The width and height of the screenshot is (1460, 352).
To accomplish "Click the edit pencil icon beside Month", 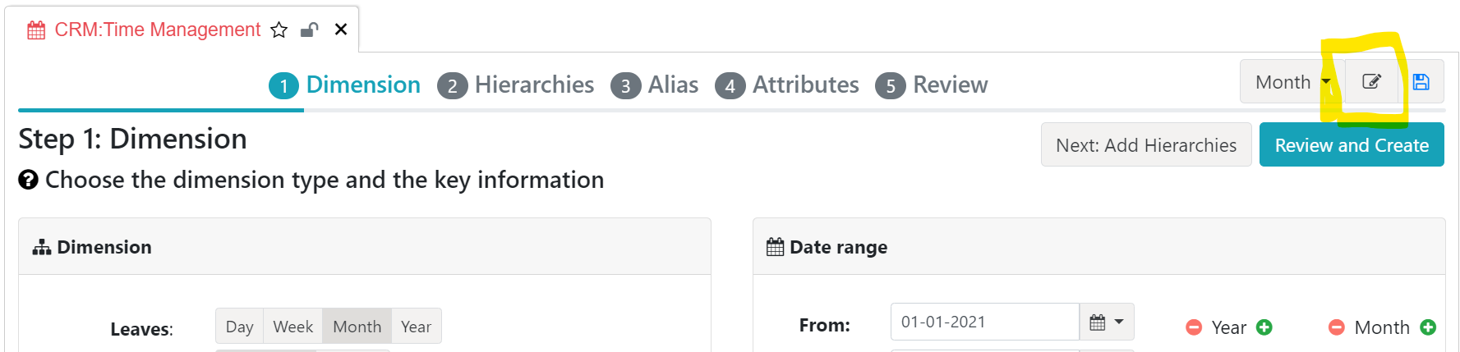I will click(1371, 81).
